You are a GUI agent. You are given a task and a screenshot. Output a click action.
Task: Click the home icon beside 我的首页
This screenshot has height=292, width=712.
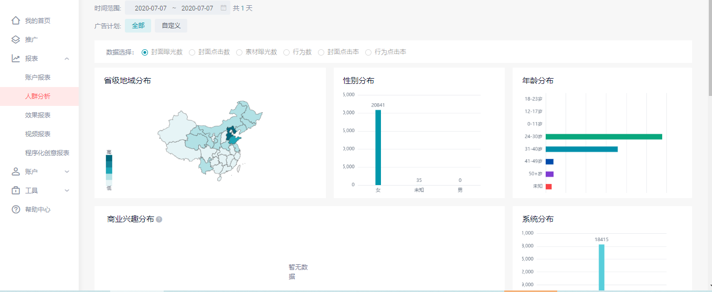(16, 20)
